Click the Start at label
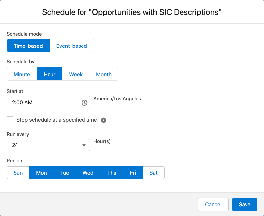Image resolution: width=264 pixels, height=216 pixels. pyautogui.click(x=15, y=91)
